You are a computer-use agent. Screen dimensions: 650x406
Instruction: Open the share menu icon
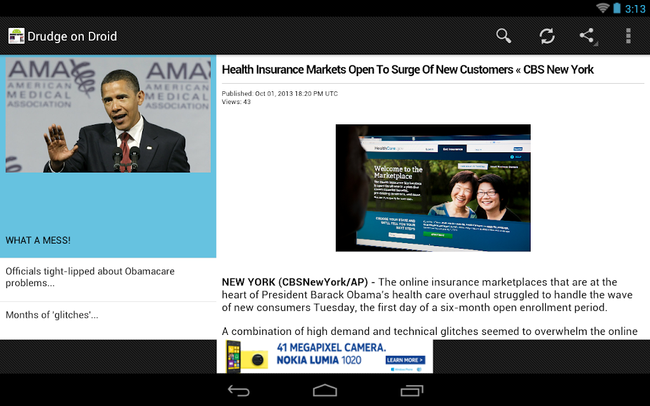point(588,36)
